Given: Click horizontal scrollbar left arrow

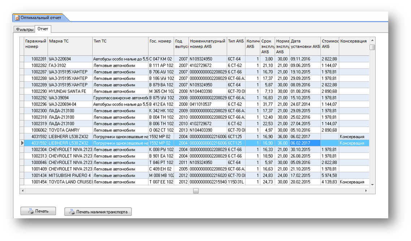Looking at the screenshot, I should pyautogui.click(x=22, y=191).
